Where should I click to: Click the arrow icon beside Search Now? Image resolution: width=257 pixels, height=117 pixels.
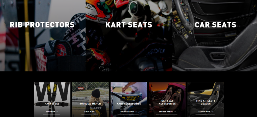pos(212,112)
